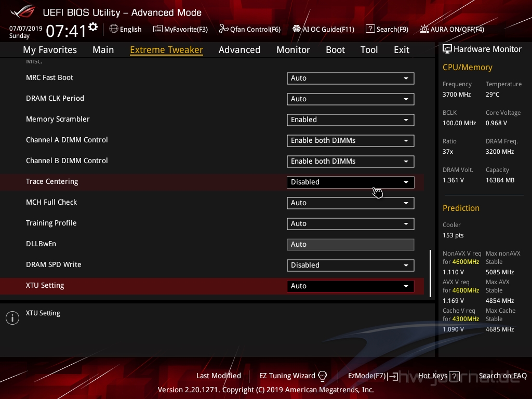Click DRAM Freq. value 3200 MHz

coord(500,151)
